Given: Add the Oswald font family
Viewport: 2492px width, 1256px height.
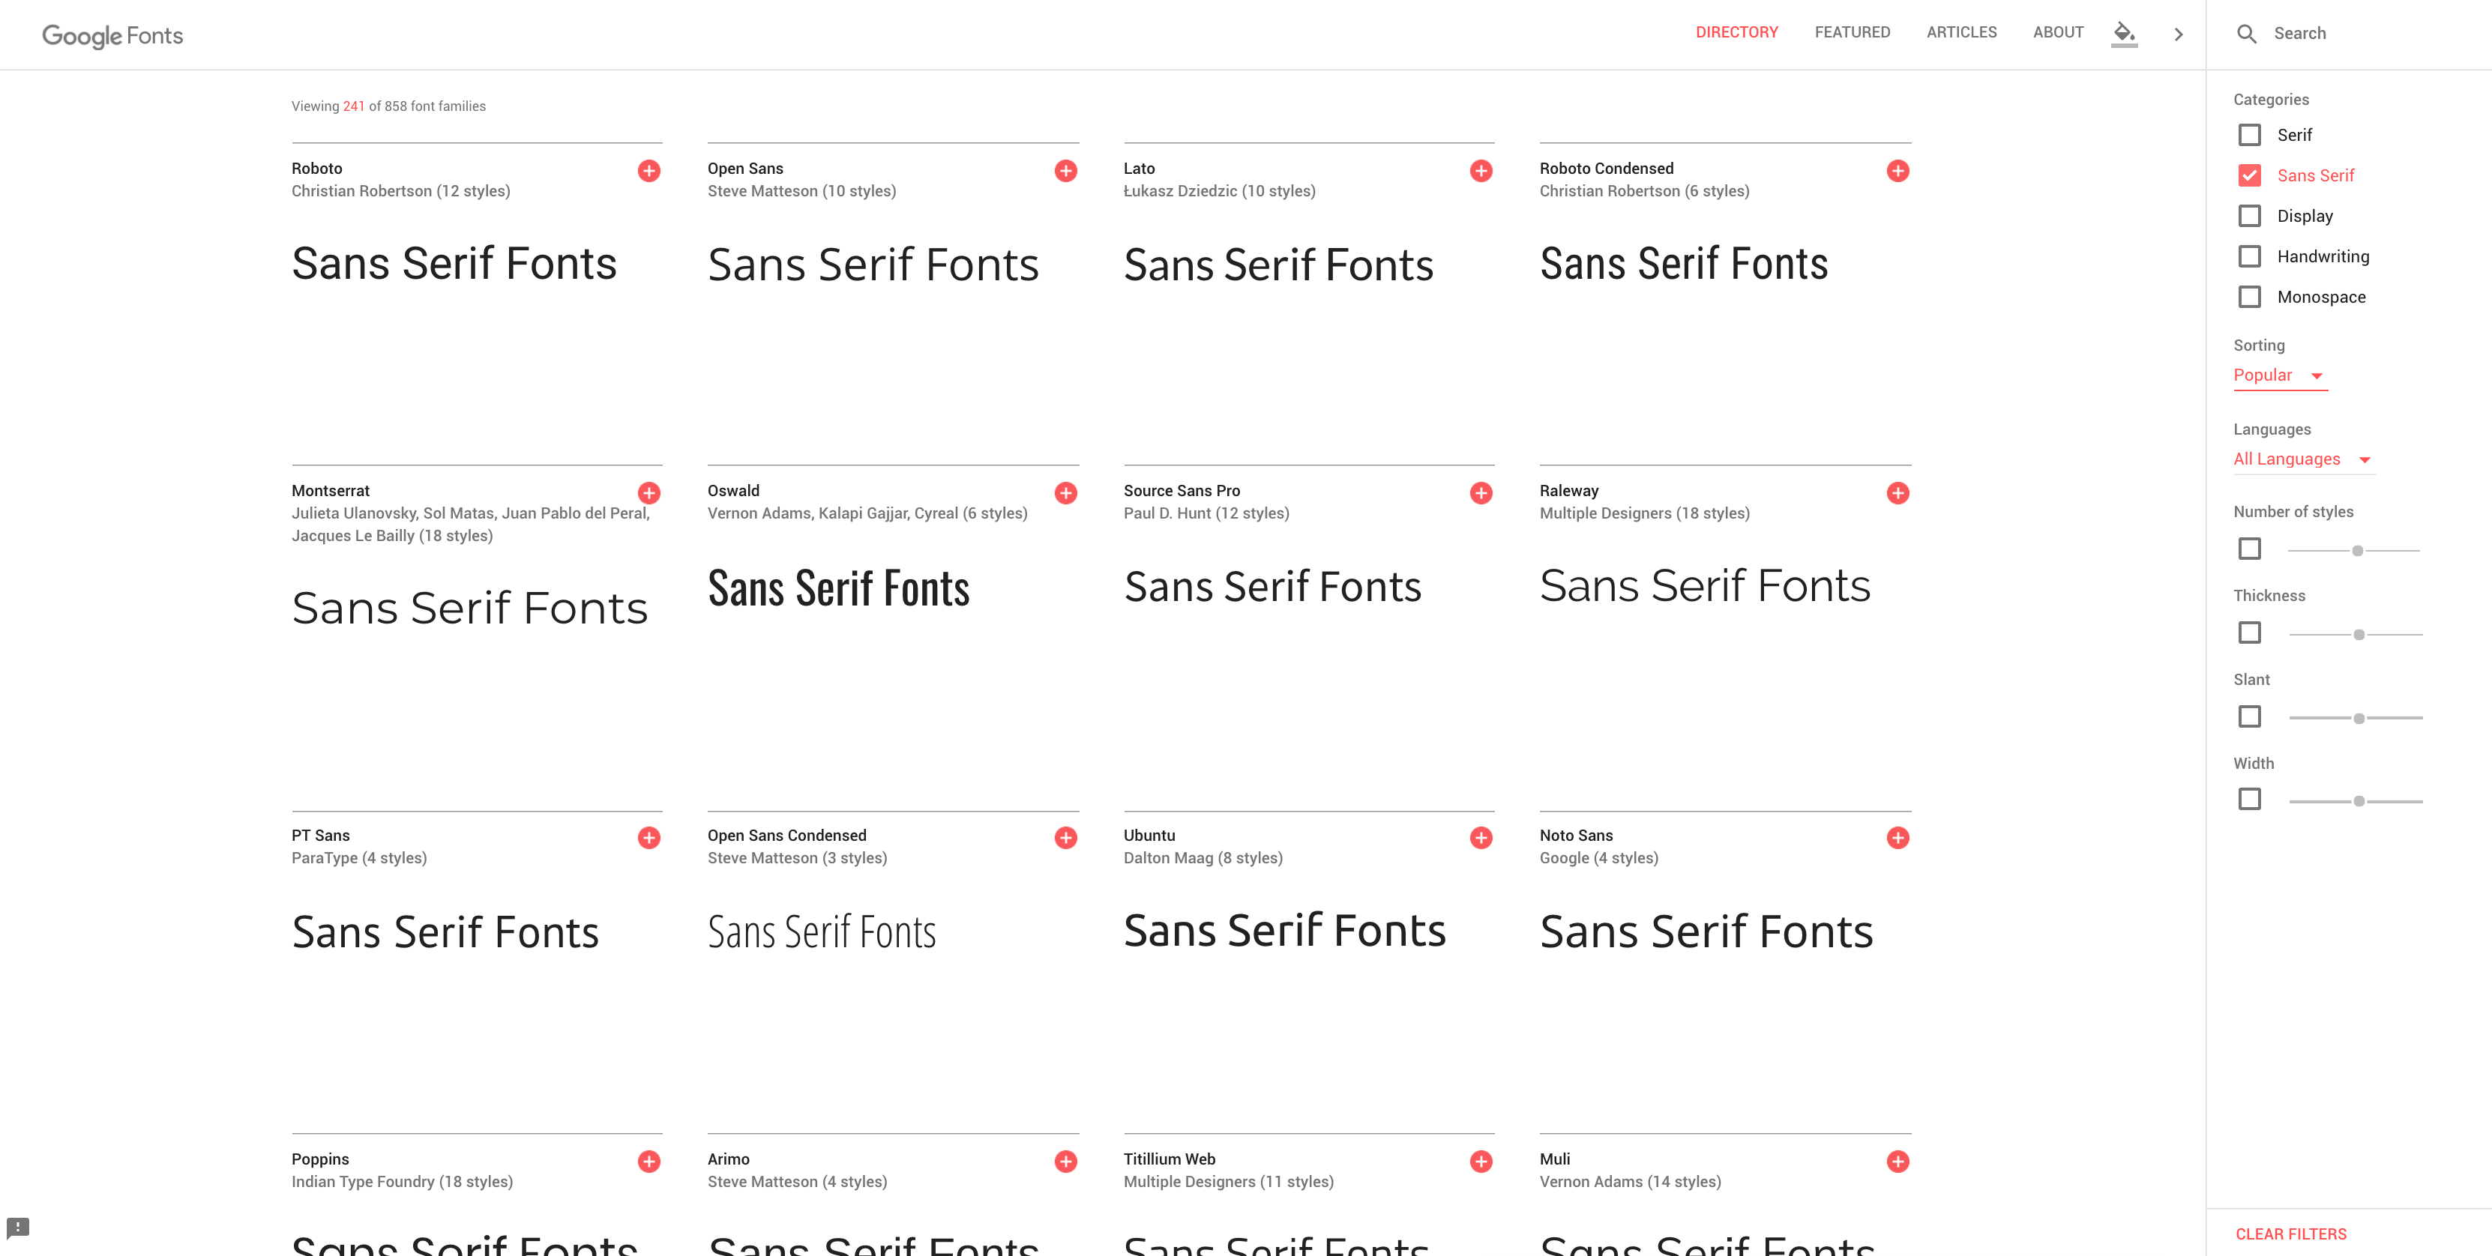Looking at the screenshot, I should 1065,493.
